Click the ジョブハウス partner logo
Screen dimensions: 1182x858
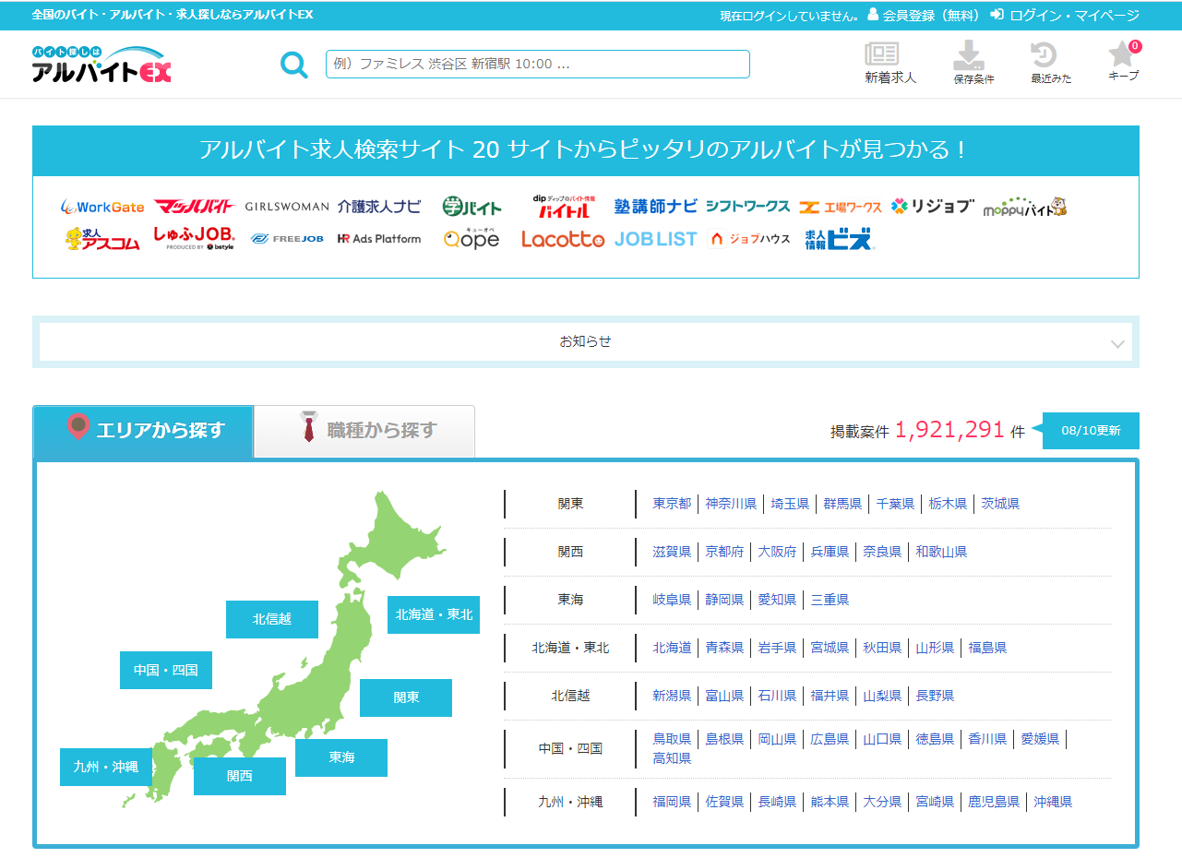pos(749,239)
